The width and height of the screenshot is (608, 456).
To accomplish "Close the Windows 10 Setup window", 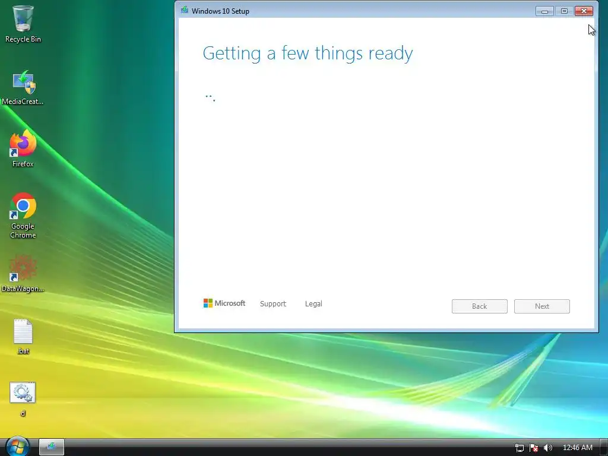I will click(x=584, y=11).
